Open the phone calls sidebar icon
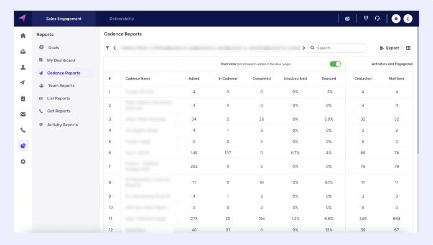433x245 pixels. (x=23, y=130)
